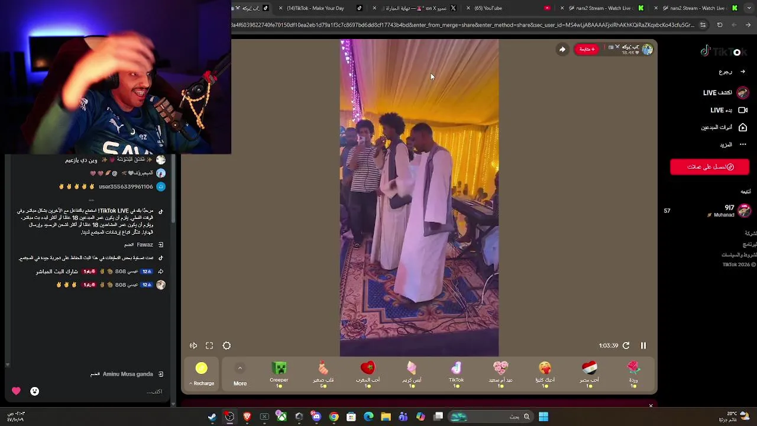Open Explore LIVE in sidebar
The width and height of the screenshot is (757, 426).
click(726, 93)
